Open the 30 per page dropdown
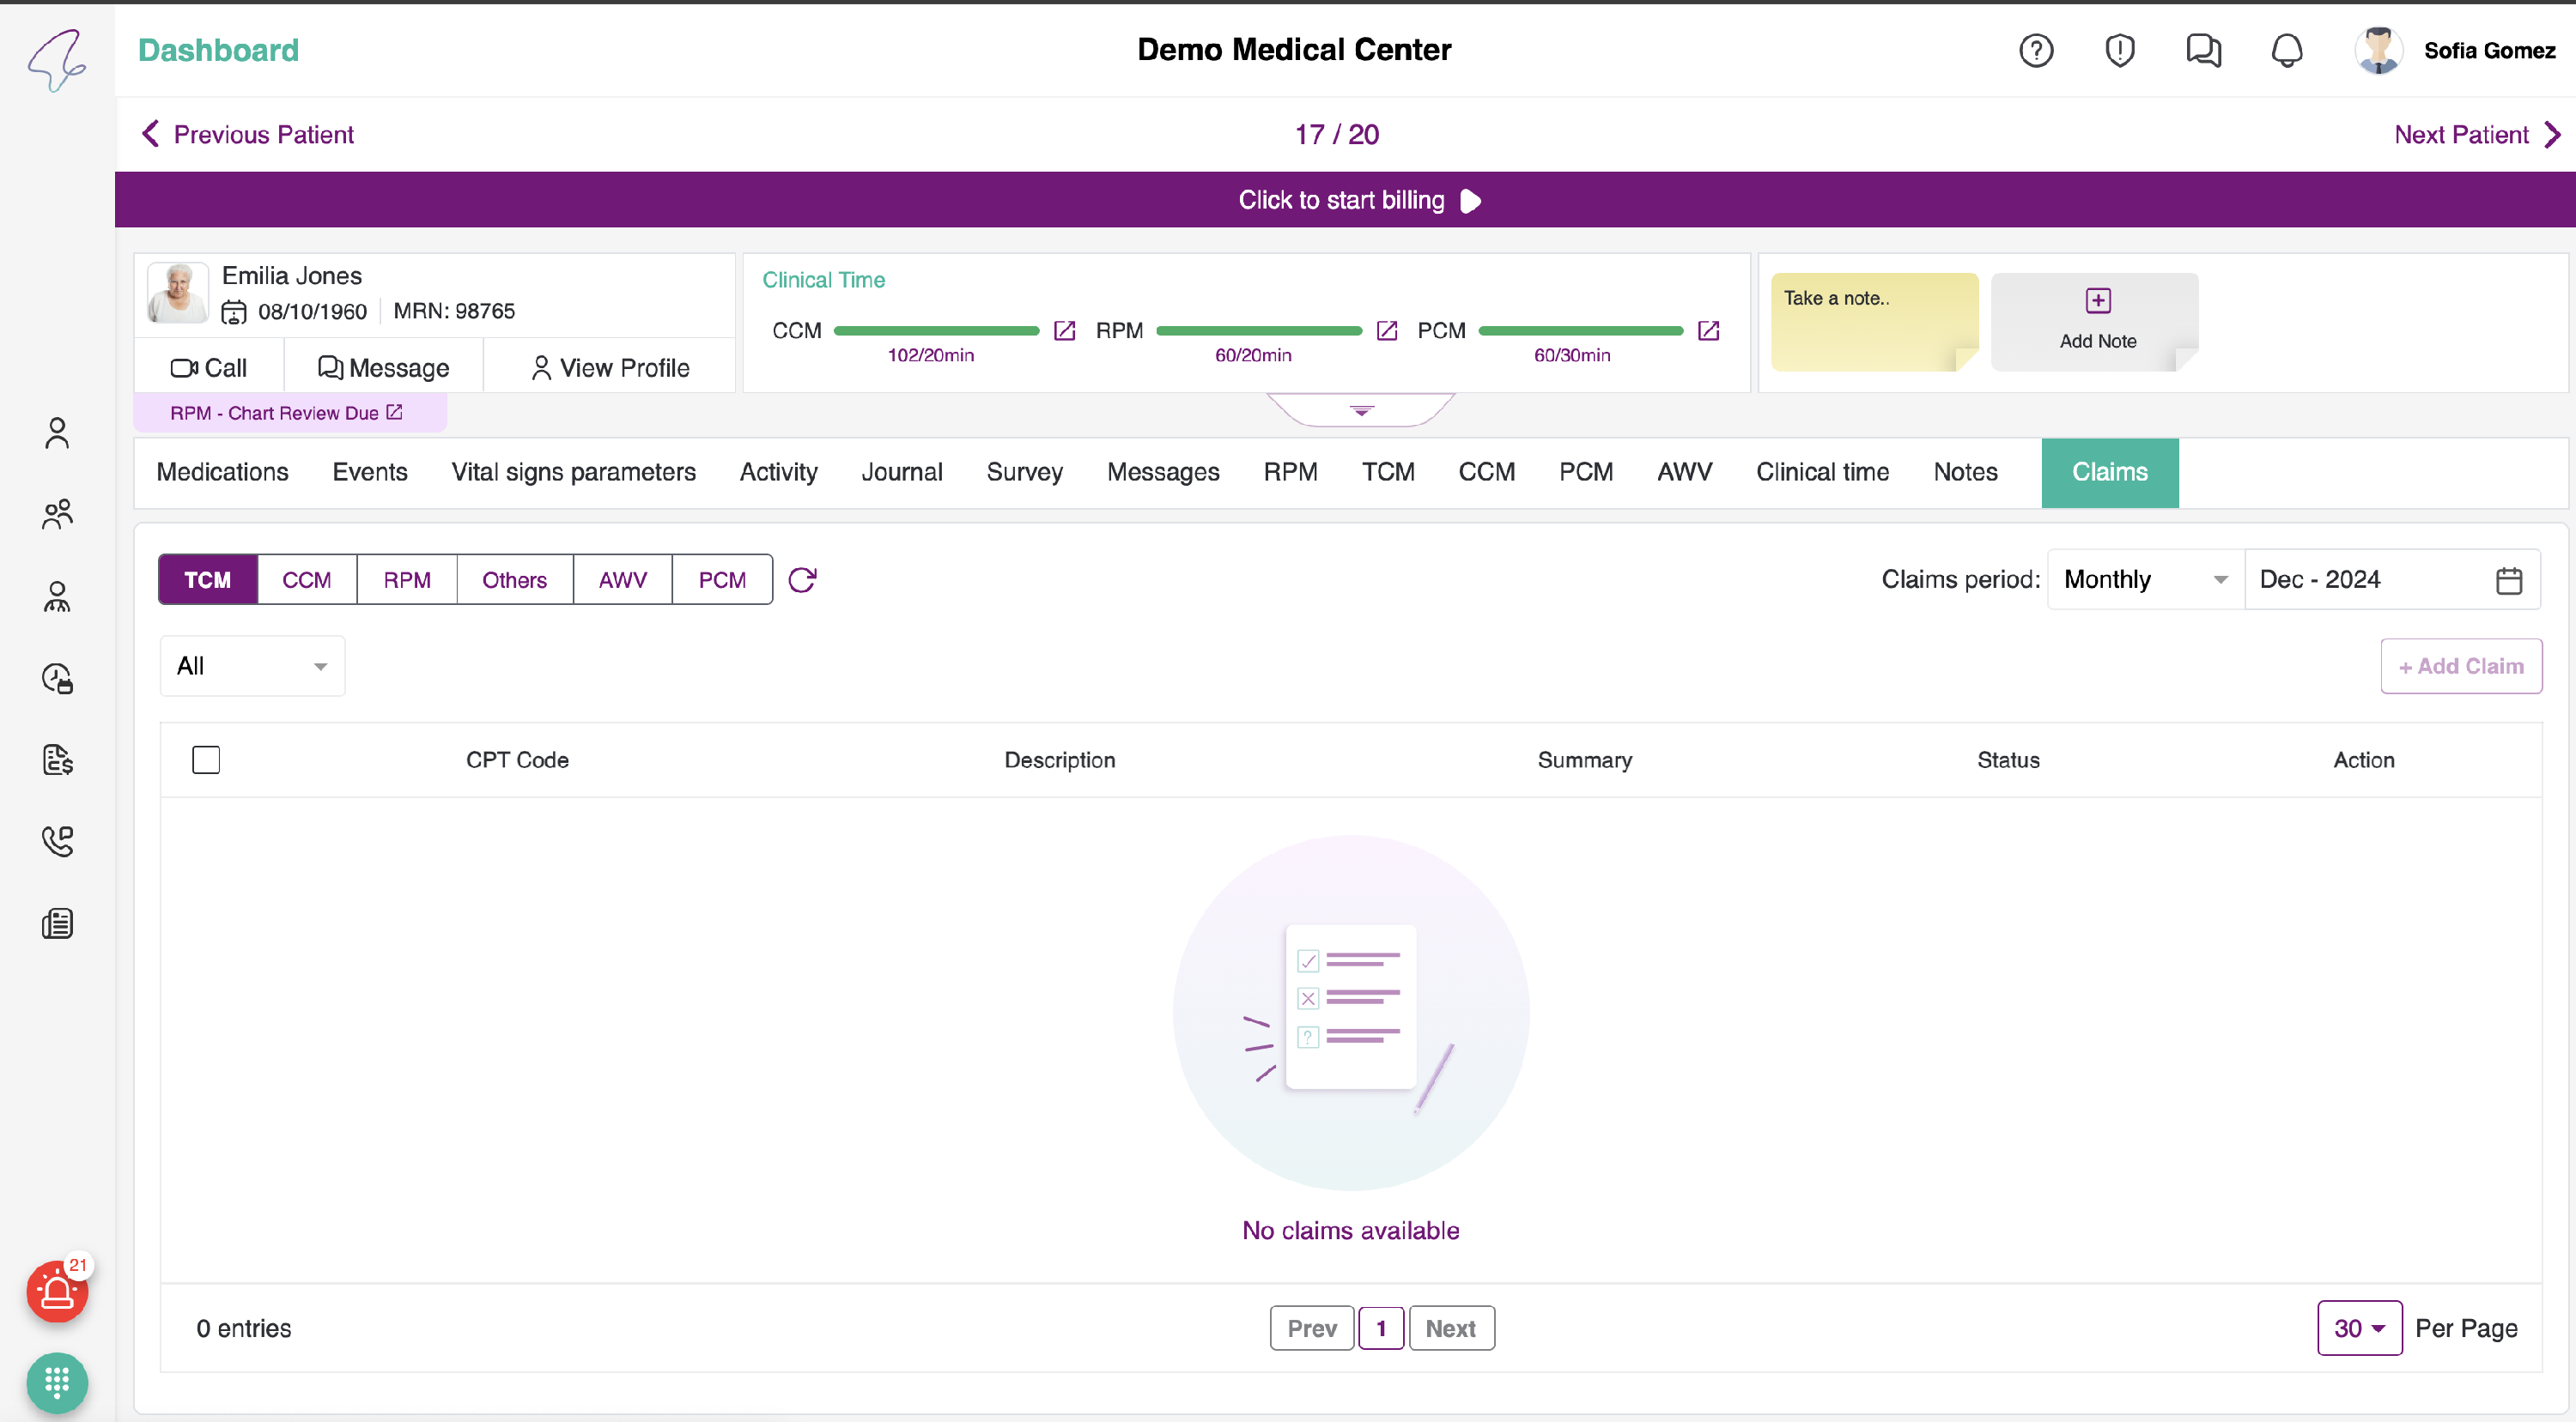Image resolution: width=2576 pixels, height=1422 pixels. click(x=2358, y=1328)
